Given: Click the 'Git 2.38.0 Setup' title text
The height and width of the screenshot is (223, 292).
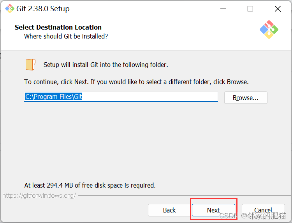Looking at the screenshot, I should [x=43, y=9].
